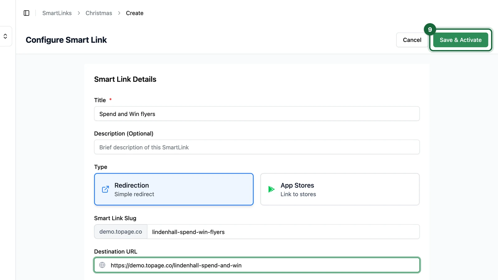Select the Redirection type option
This screenshot has height=280, width=498.
(174, 189)
